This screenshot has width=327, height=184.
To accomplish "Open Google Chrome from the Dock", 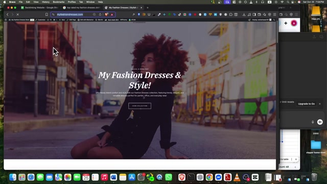I will pyautogui.click(x=209, y=177).
